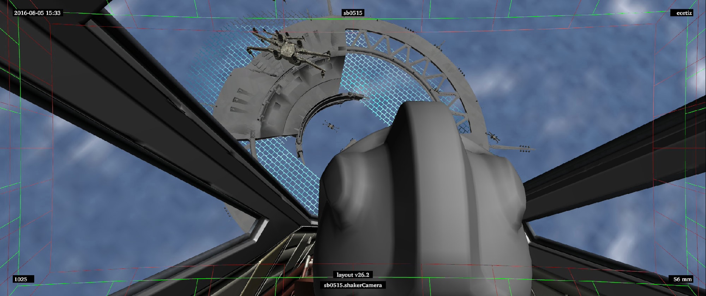Click the sb0515.shakerCamera camera name
Image resolution: width=706 pixels, height=296 pixels.
pos(353,285)
